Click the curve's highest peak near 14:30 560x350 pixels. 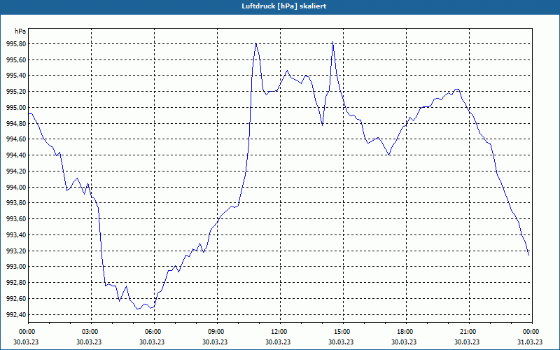coord(333,42)
